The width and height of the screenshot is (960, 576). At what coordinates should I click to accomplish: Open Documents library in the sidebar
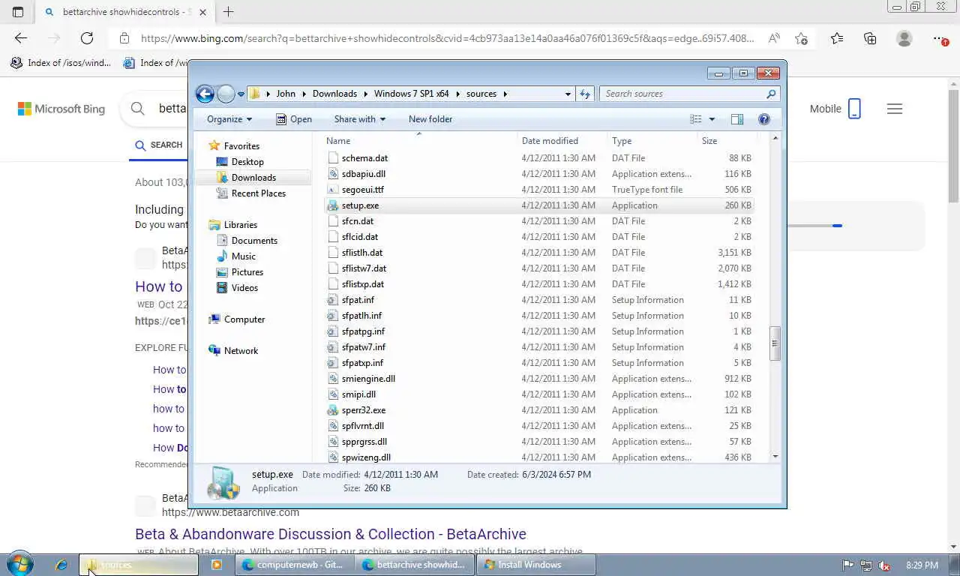(x=254, y=241)
